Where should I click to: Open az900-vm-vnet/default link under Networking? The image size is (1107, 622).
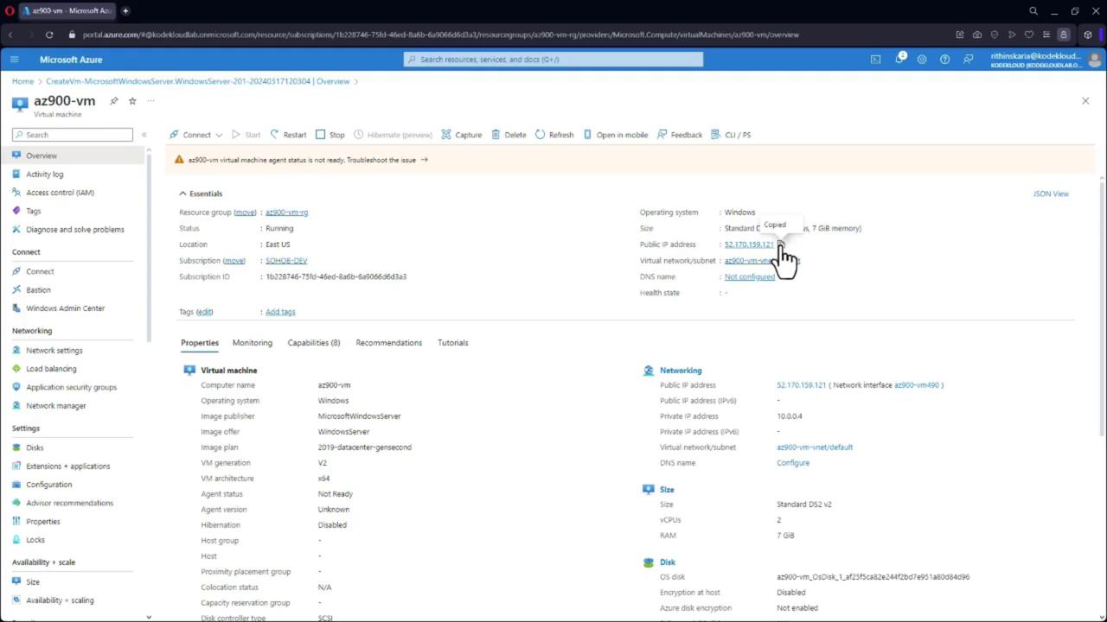(x=815, y=447)
